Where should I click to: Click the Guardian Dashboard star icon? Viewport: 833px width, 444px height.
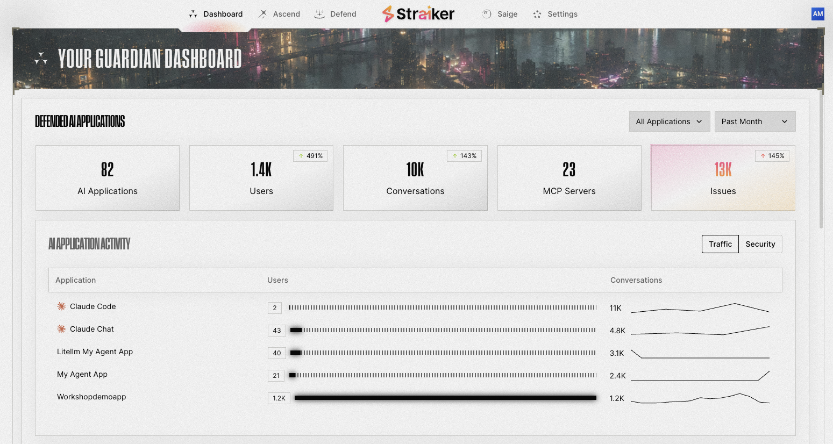(x=41, y=59)
